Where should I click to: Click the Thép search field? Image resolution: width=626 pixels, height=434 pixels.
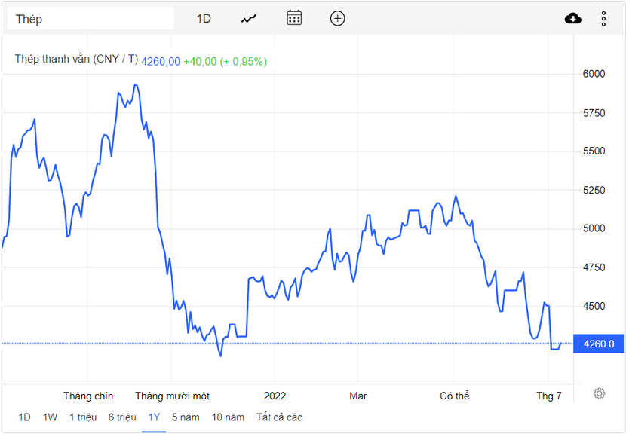(x=91, y=19)
